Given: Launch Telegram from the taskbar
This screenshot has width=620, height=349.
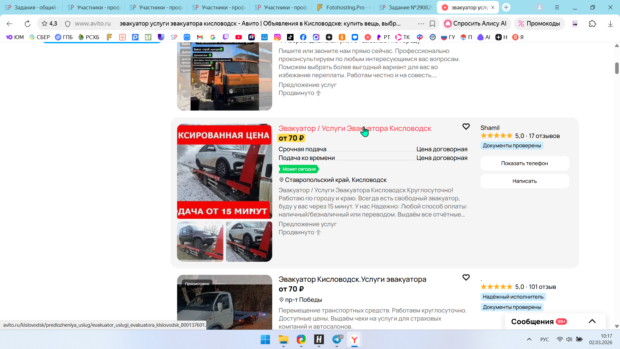Looking at the screenshot, I should tap(337, 339).
